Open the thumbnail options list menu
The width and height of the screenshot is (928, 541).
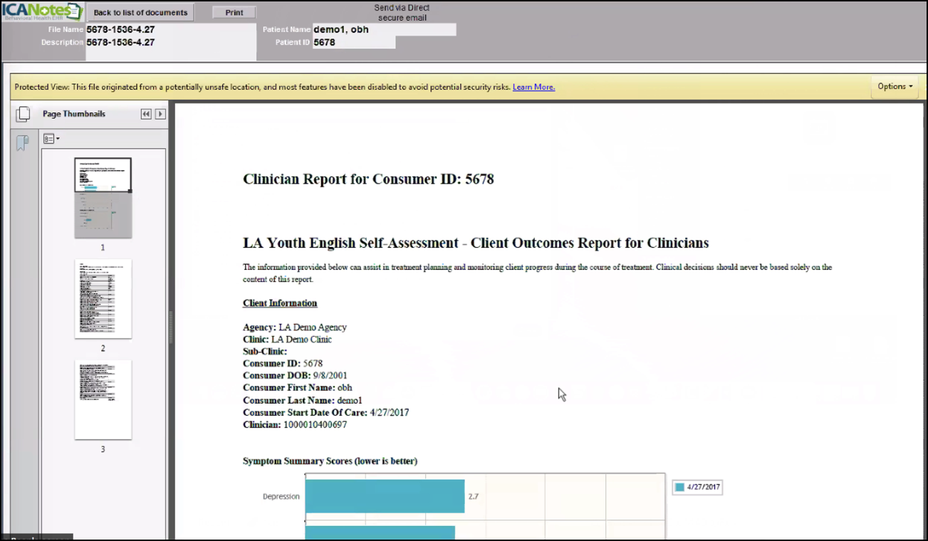click(51, 139)
